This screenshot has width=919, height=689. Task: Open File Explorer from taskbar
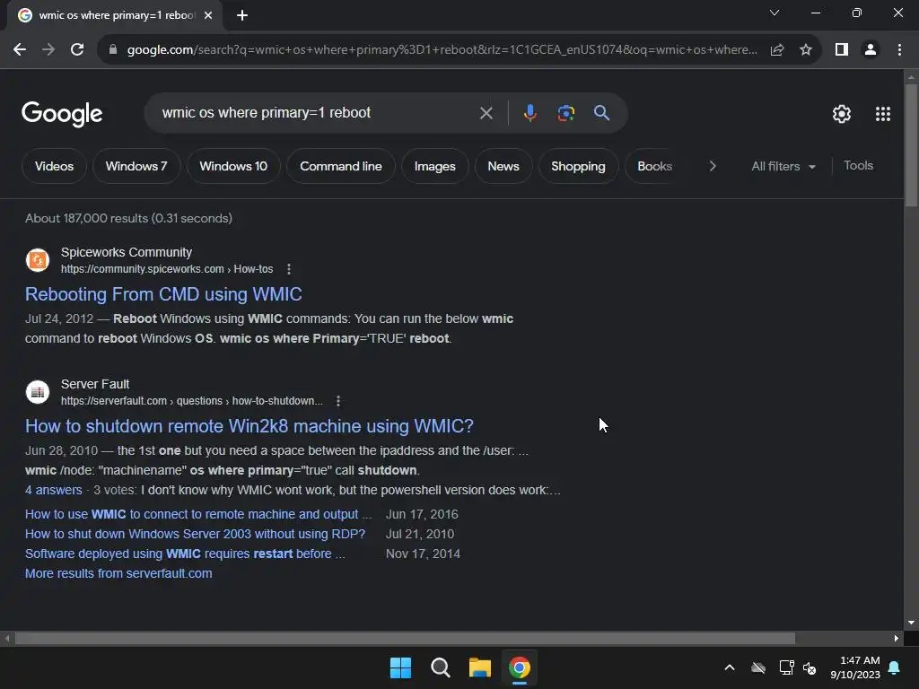pos(479,667)
